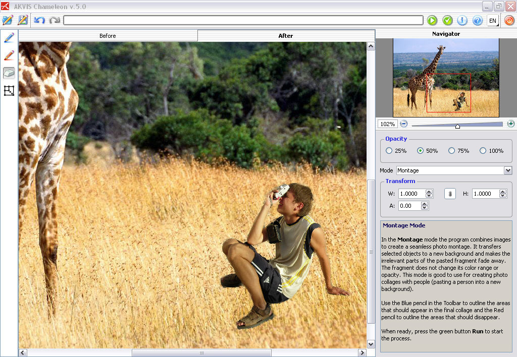The image size is (517, 357).
Task: Set opacity to 50%
Action: [420, 150]
